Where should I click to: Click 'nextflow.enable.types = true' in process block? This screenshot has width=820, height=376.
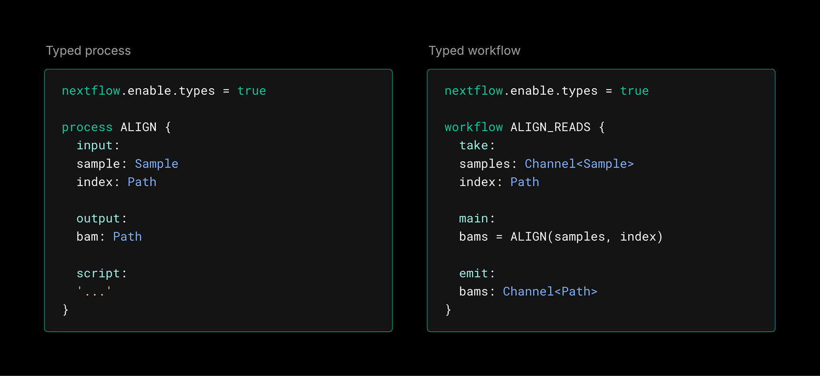[164, 91]
